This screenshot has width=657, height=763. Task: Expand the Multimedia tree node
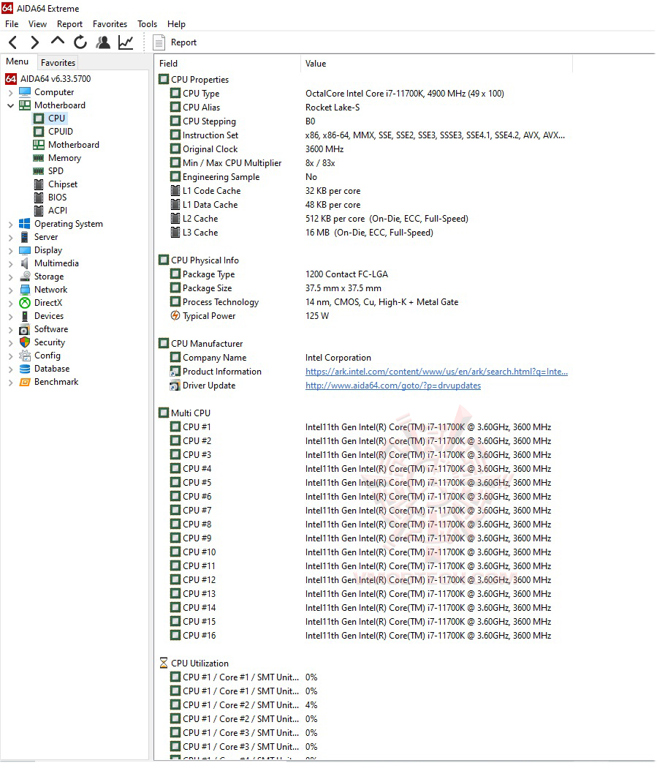click(11, 264)
